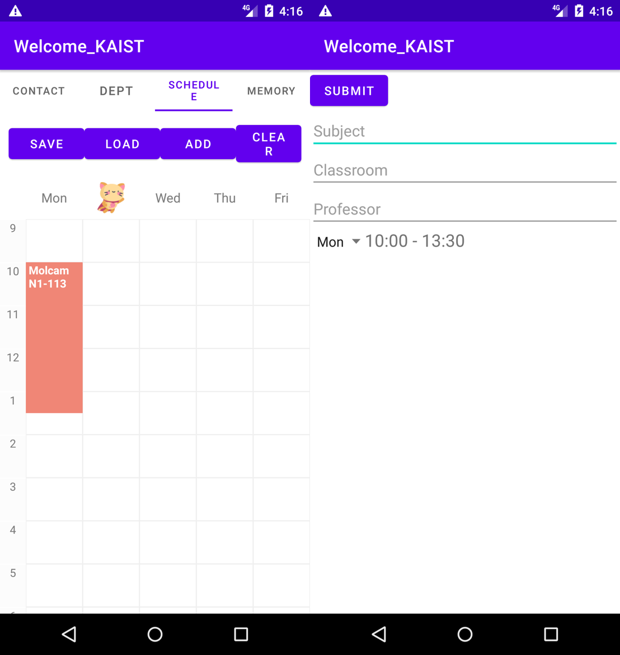This screenshot has width=620, height=655.
Task: Focus the Professor input field
Action: (465, 210)
